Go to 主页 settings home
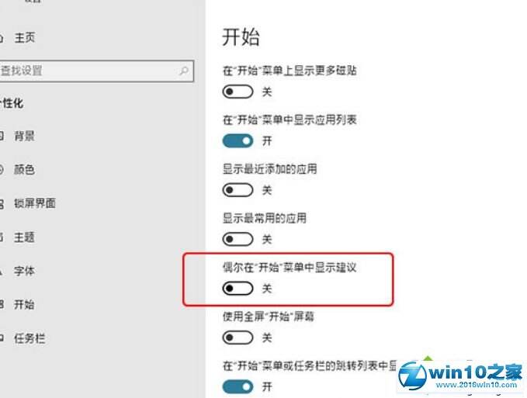This screenshot has width=527, height=398. tap(25, 37)
